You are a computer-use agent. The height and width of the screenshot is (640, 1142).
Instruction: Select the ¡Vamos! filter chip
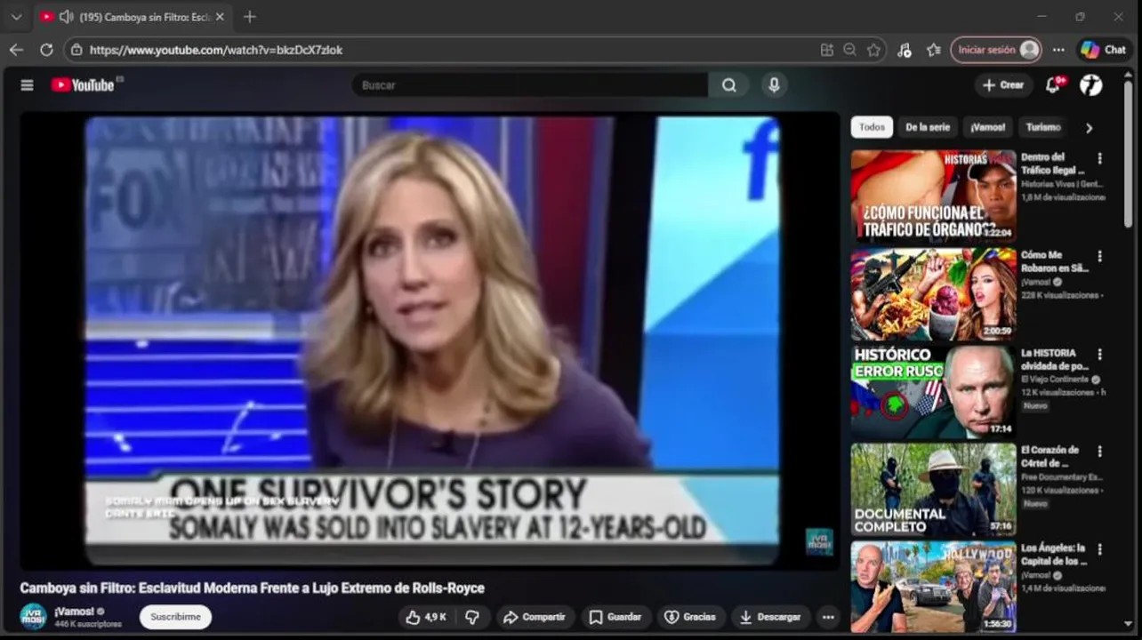tap(987, 127)
